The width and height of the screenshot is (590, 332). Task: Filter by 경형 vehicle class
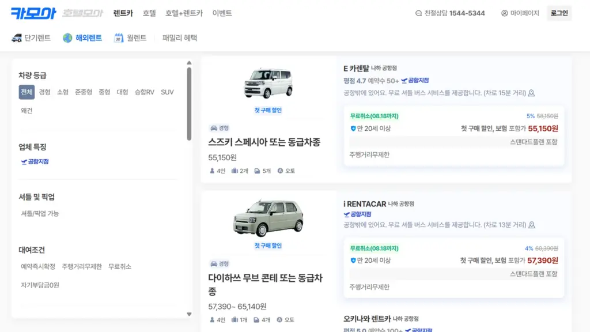[x=45, y=92]
